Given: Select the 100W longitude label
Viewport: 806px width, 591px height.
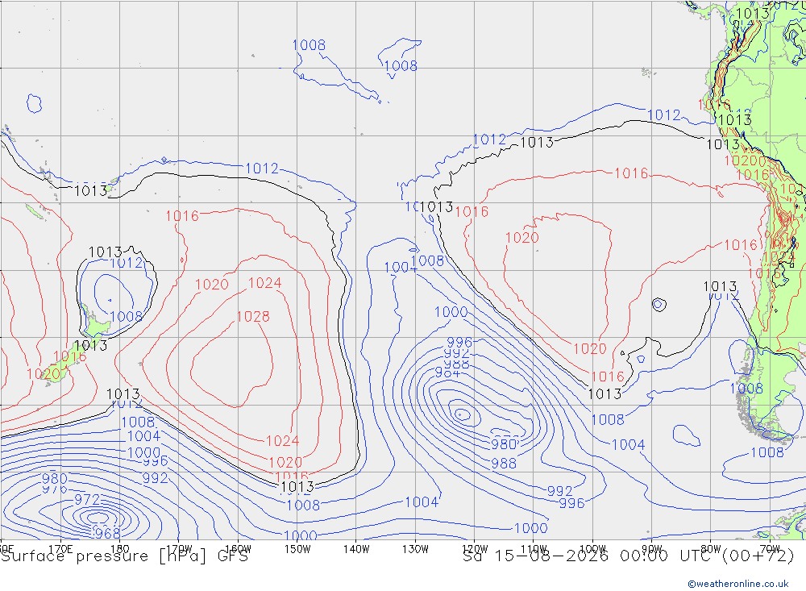Looking at the screenshot, I should coord(592,549).
